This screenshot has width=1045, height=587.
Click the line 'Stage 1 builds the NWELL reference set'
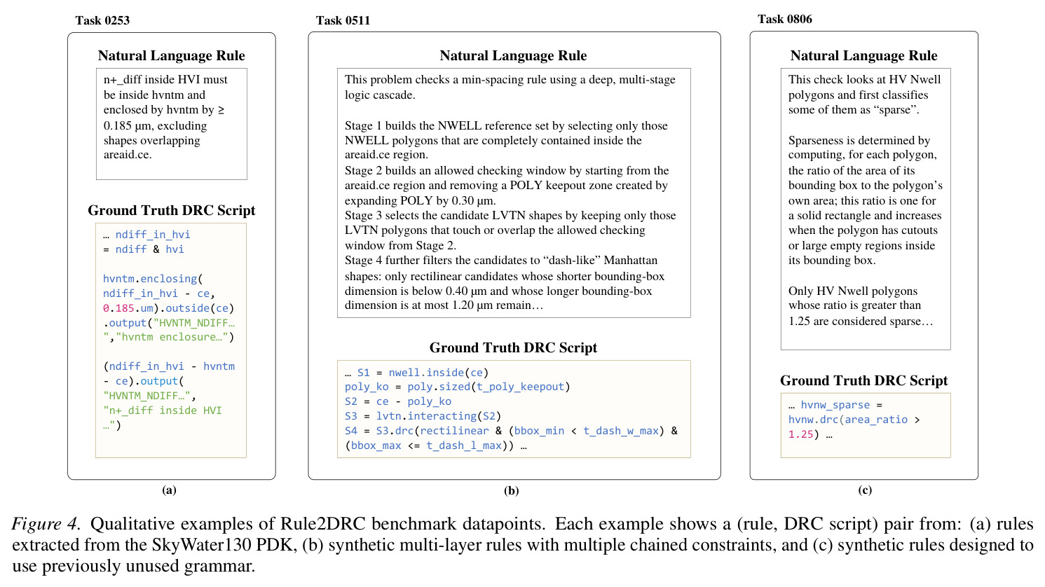coord(506,125)
